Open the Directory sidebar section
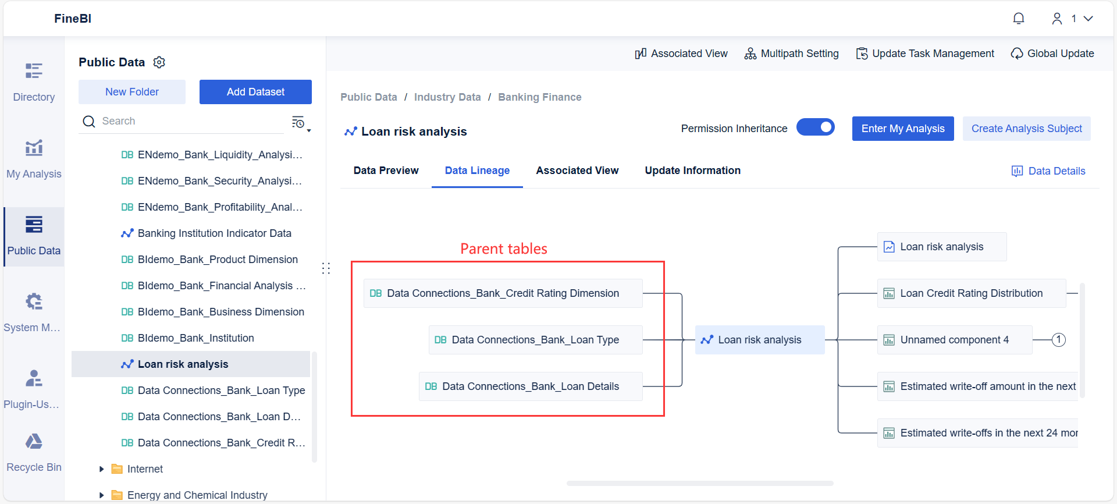This screenshot has height=504, width=1117. (x=34, y=82)
